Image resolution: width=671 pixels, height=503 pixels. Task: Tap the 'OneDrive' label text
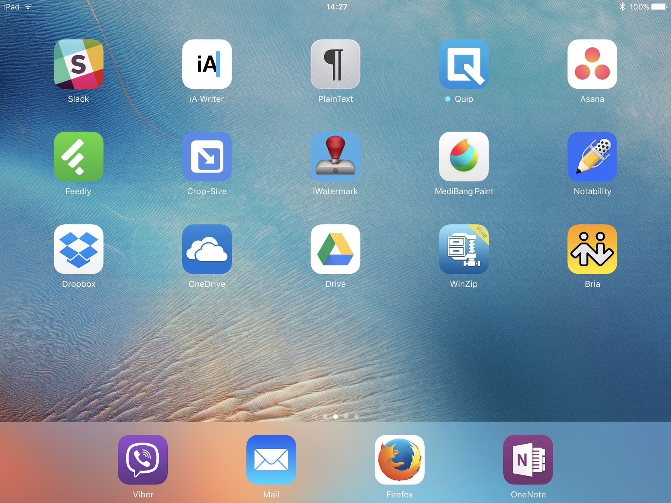207,284
